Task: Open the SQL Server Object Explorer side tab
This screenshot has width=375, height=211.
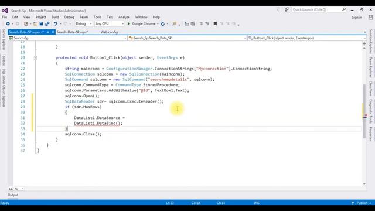Action: point(4,88)
